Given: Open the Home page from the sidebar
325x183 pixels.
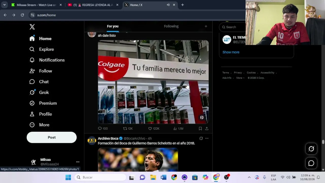Looking at the screenshot, I should (41, 39).
